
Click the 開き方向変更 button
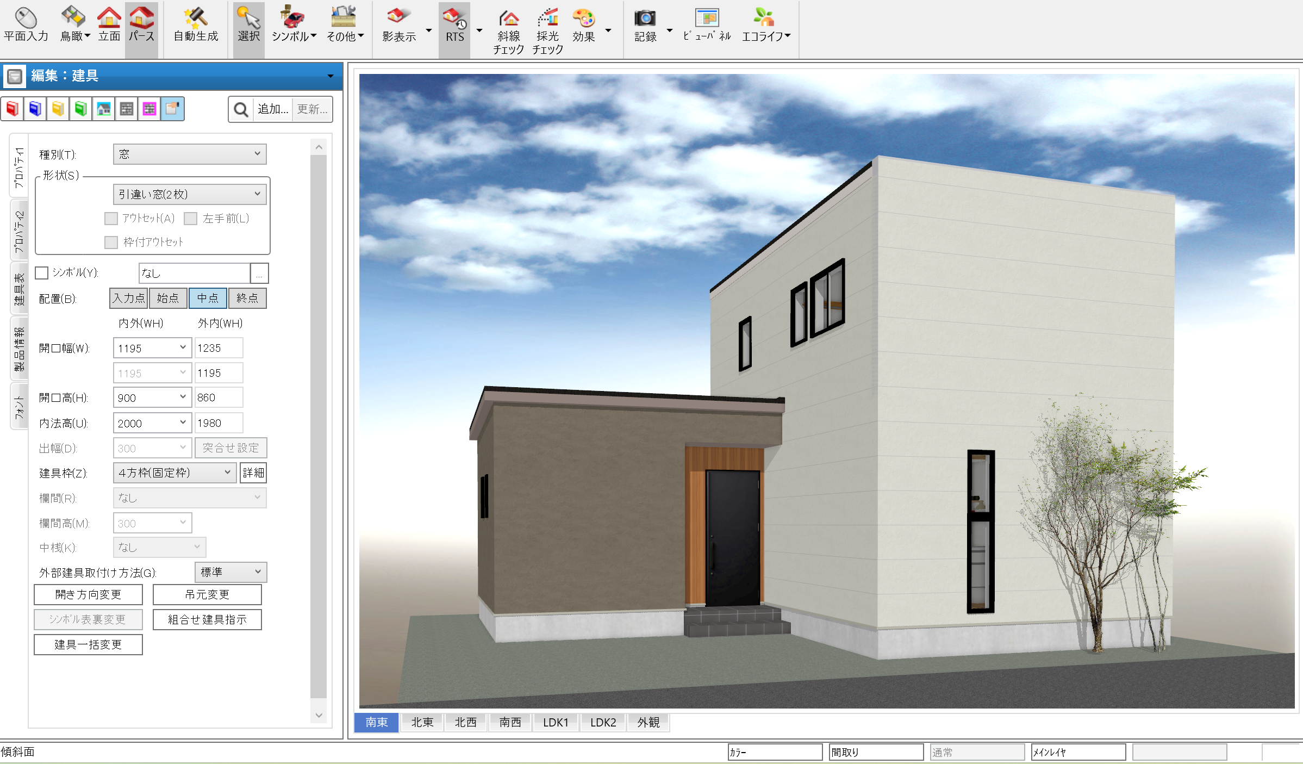88,595
